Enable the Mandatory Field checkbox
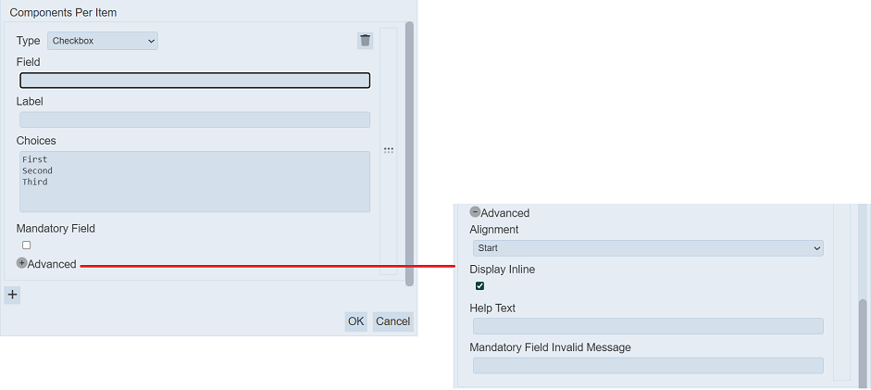The width and height of the screenshot is (871, 390). pyautogui.click(x=27, y=245)
